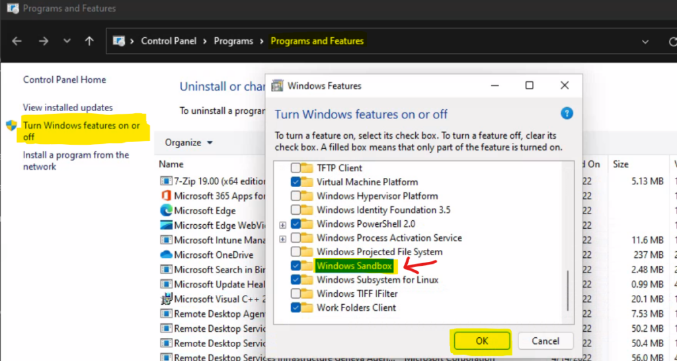
Task: Select the Microsoft OneDrive icon
Action: coord(166,255)
